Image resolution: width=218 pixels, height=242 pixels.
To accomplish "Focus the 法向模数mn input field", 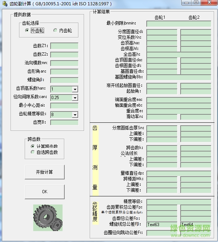I will pyautogui.click(x=64, y=63).
